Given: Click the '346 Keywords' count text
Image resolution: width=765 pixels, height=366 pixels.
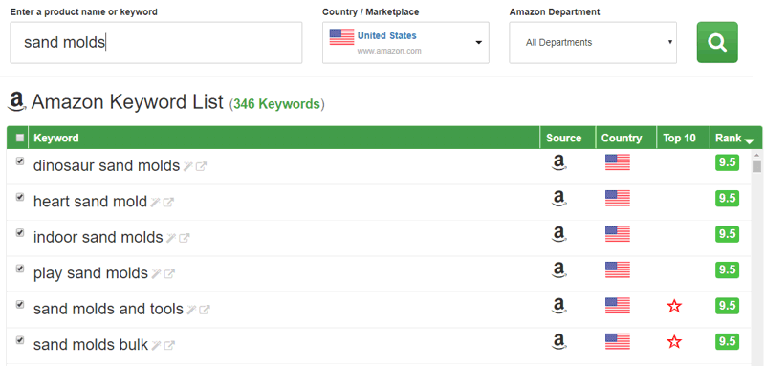Looking at the screenshot, I should pyautogui.click(x=276, y=104).
